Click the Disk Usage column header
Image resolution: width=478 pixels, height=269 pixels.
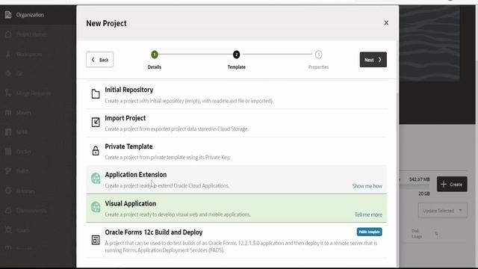[417, 234]
